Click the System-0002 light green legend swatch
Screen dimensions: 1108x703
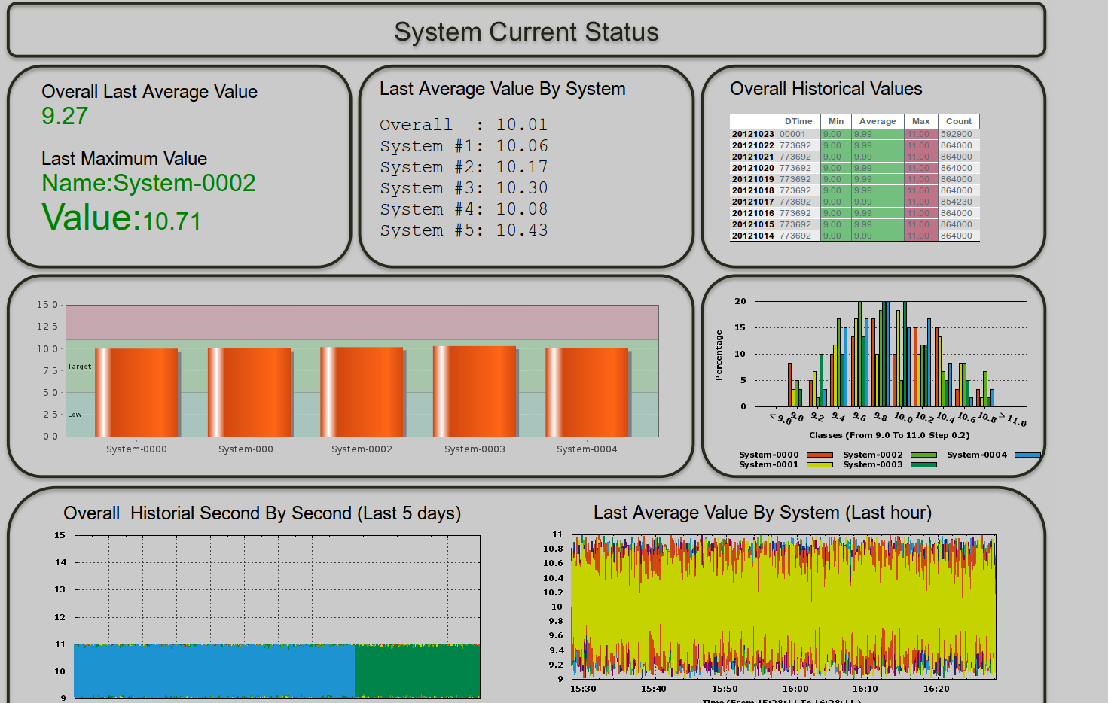tap(923, 455)
